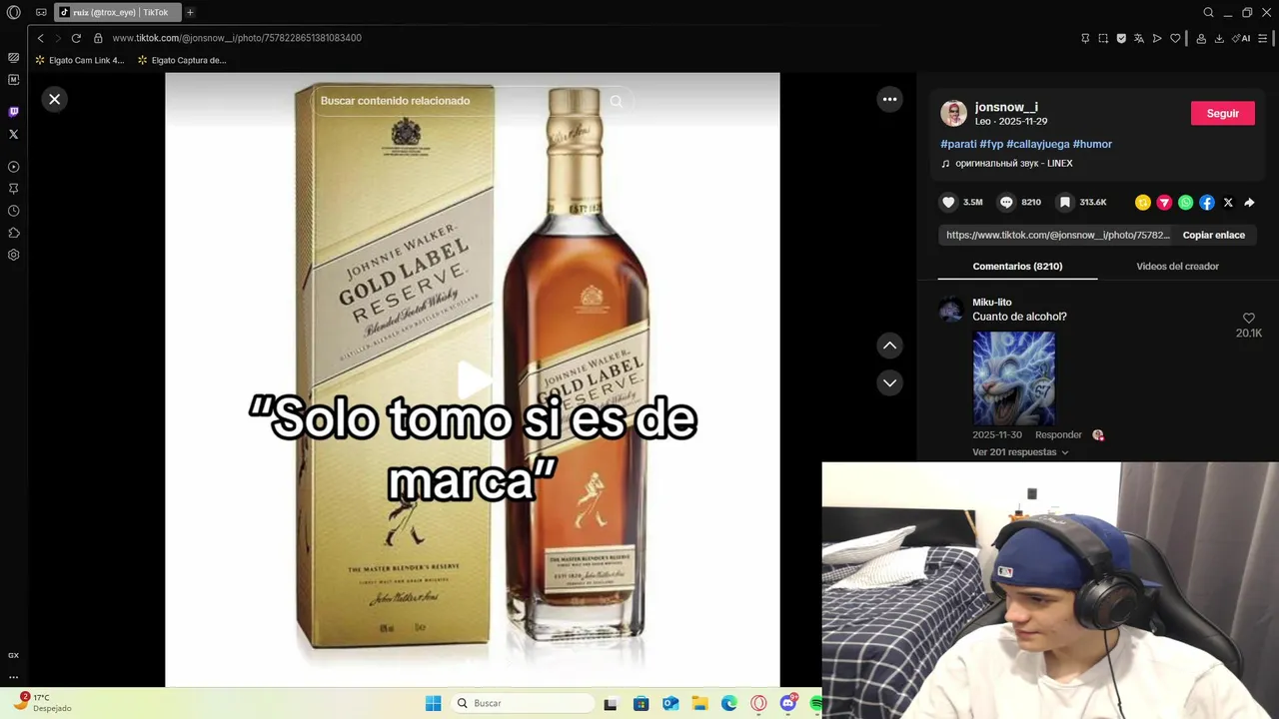Open more share options arrow

[1249, 202]
